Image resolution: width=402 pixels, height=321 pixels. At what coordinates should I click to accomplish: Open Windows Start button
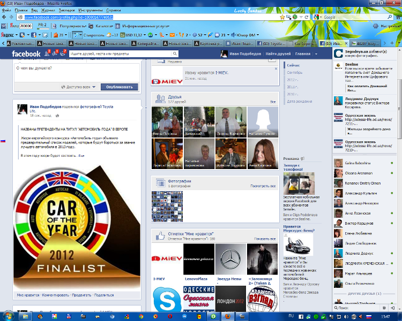pyautogui.click(x=8, y=316)
